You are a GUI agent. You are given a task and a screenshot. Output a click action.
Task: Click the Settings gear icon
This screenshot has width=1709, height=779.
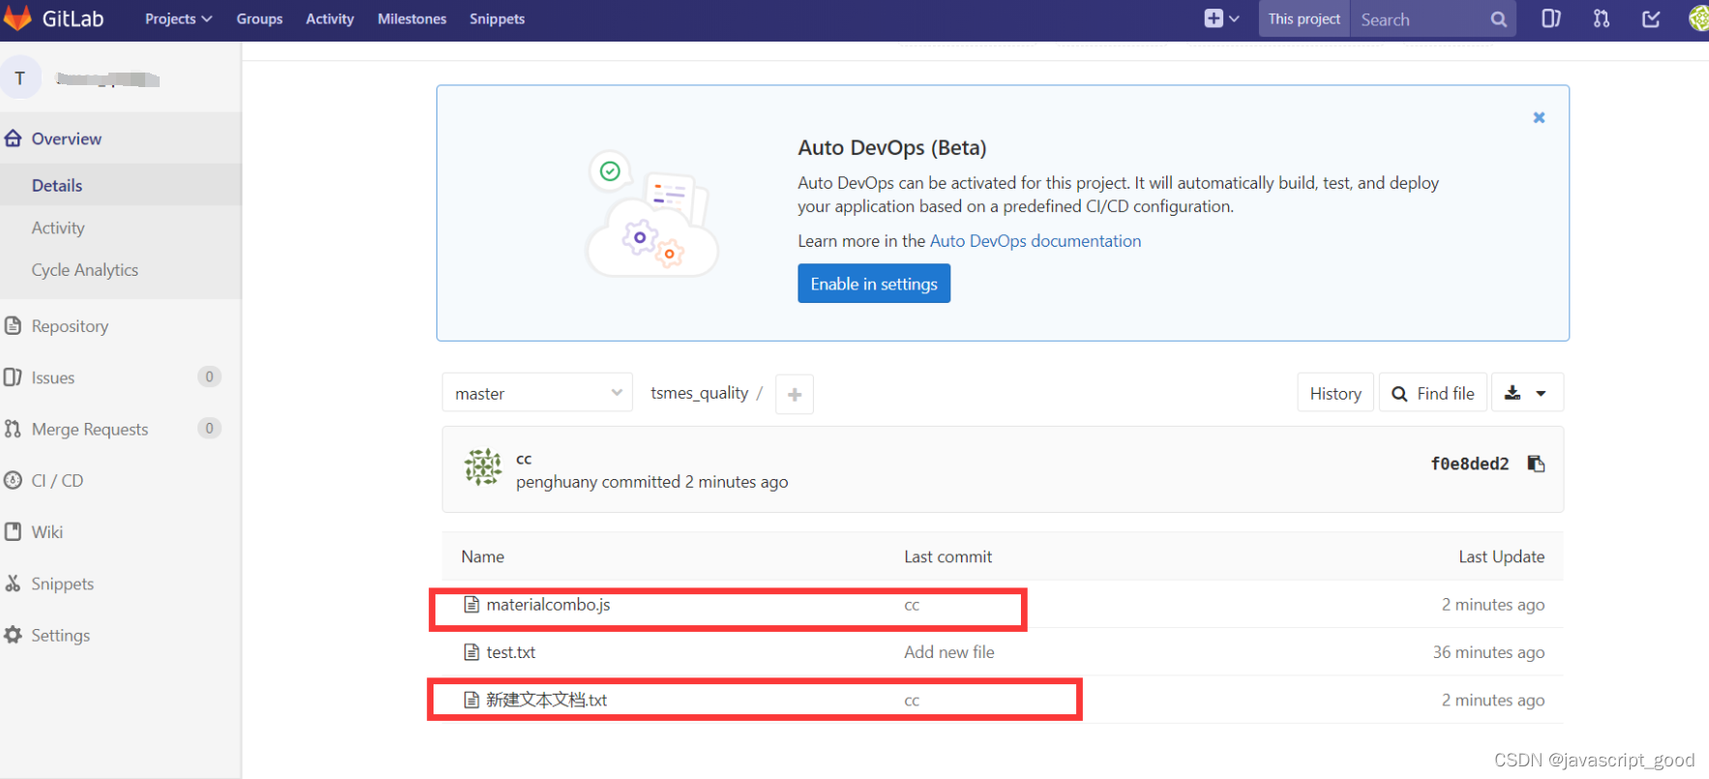pyautogui.click(x=13, y=635)
